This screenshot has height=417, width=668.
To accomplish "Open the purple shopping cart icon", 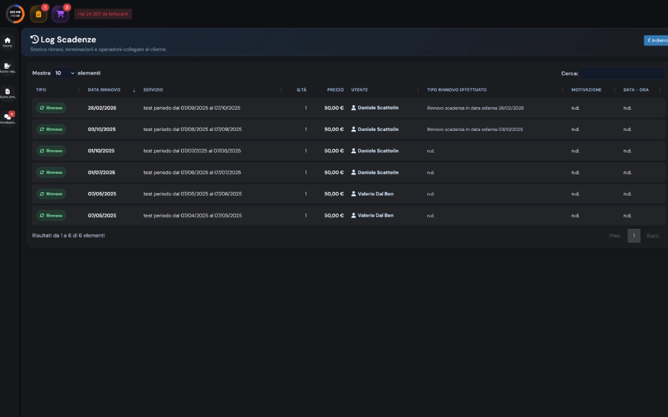I will (x=60, y=14).
